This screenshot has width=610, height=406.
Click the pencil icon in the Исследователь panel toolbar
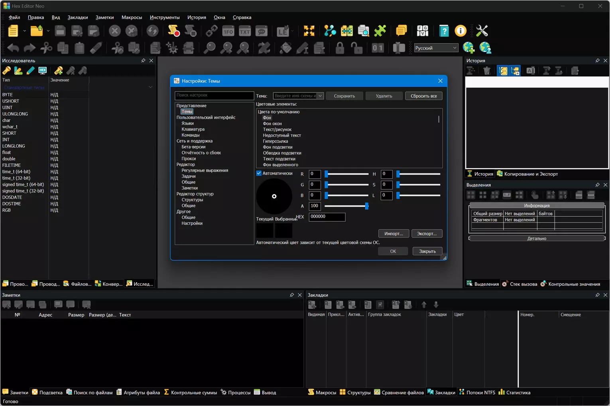(x=31, y=70)
